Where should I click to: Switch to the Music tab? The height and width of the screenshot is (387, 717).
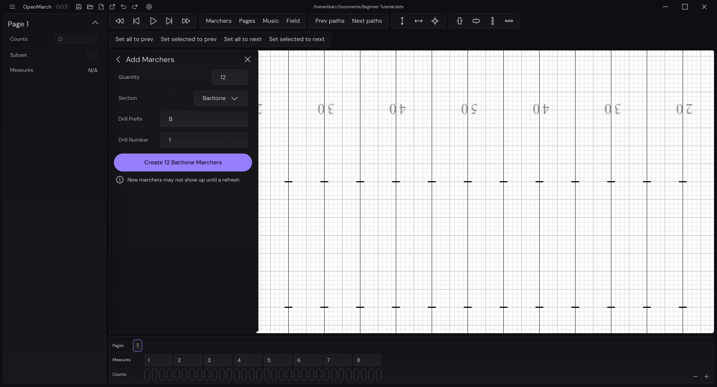[271, 21]
